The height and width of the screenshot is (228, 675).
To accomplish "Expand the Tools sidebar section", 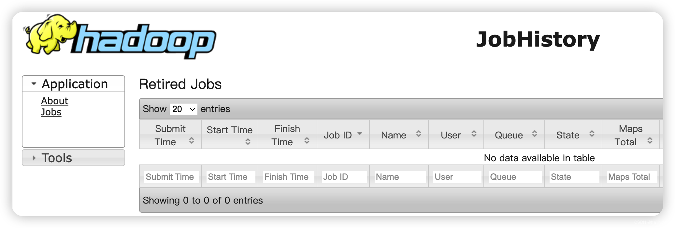I will point(73,158).
